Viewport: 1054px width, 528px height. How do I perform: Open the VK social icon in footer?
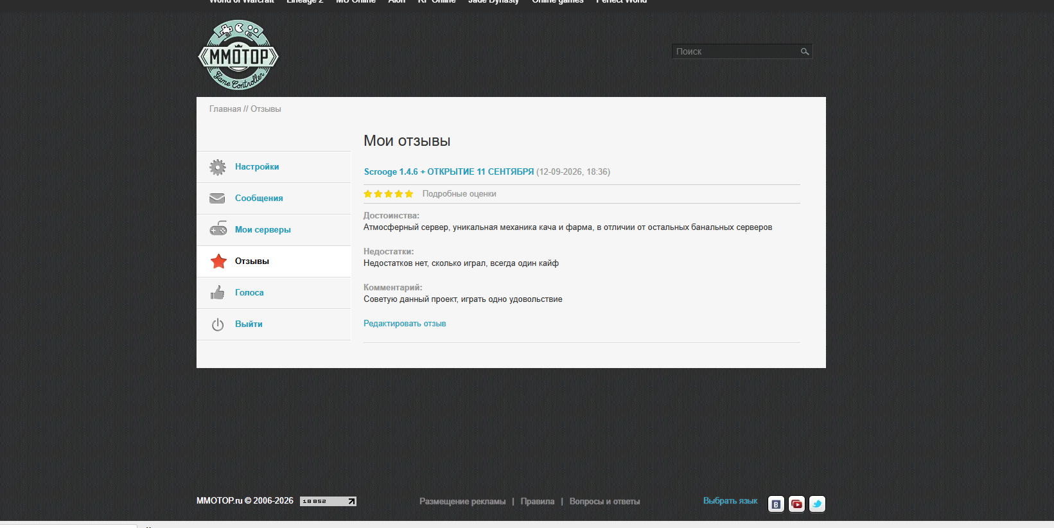pyautogui.click(x=776, y=504)
